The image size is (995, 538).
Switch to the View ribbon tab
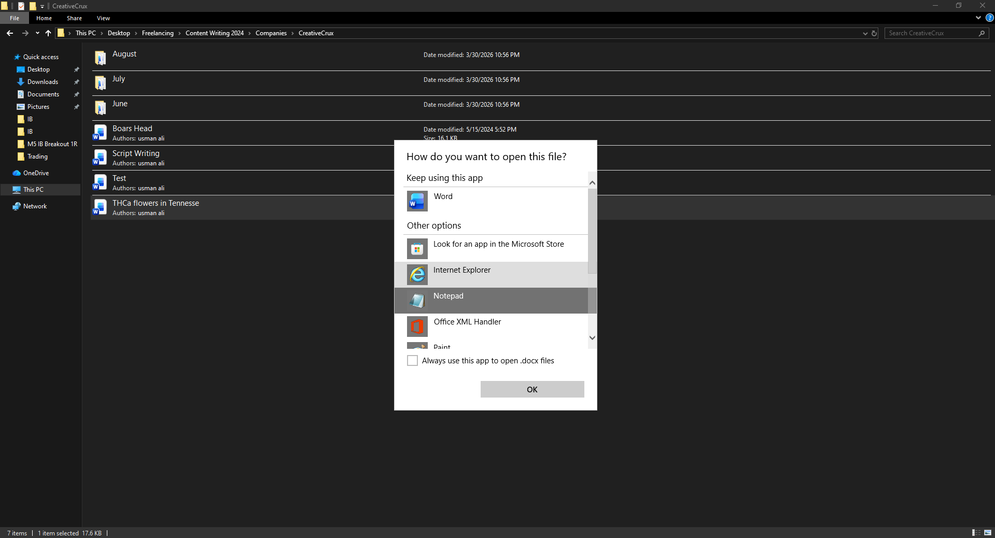pyautogui.click(x=103, y=18)
